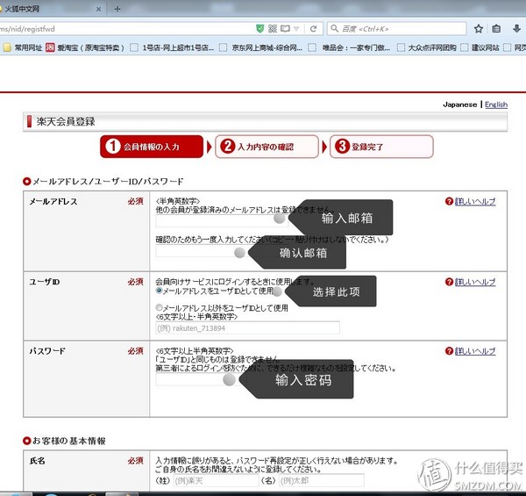Open detailed help link for パスワード
526x496 pixels.
pos(475,351)
